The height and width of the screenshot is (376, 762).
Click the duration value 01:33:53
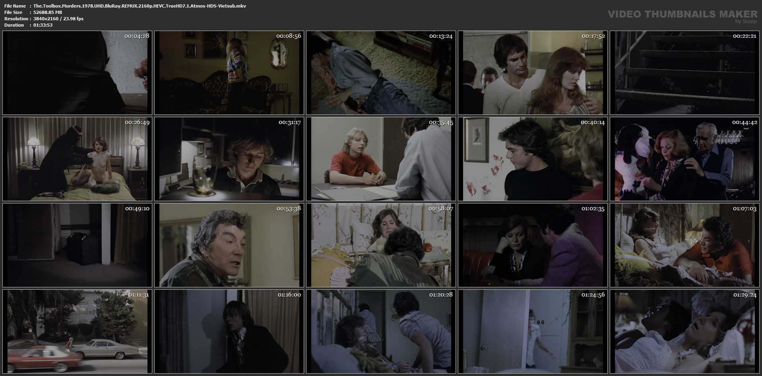coord(43,25)
